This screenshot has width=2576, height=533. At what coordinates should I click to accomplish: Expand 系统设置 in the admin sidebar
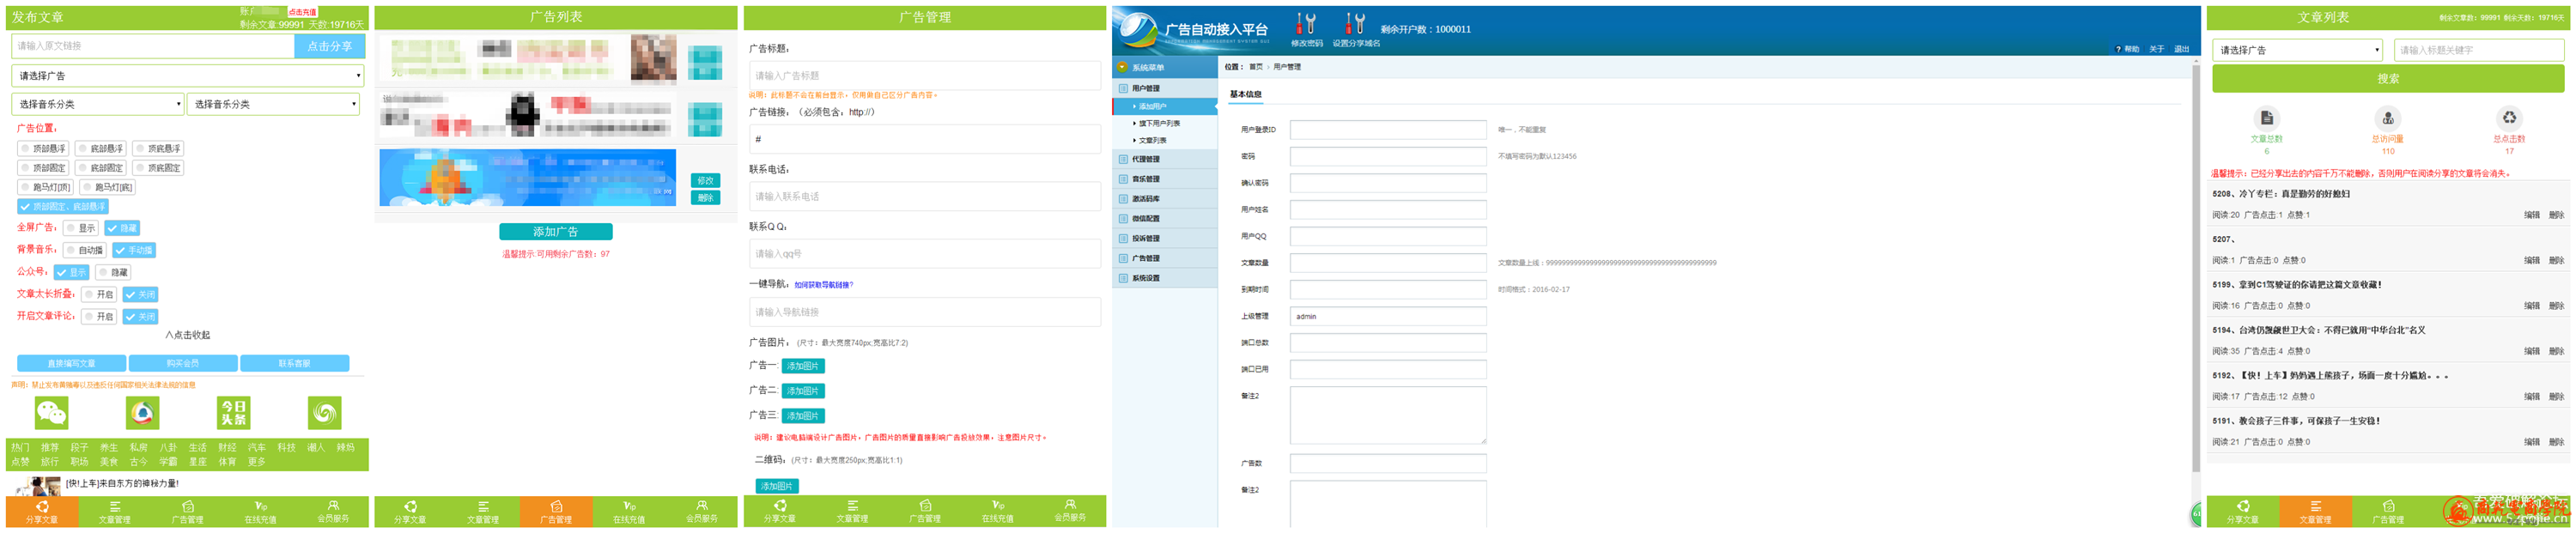pos(1165,279)
